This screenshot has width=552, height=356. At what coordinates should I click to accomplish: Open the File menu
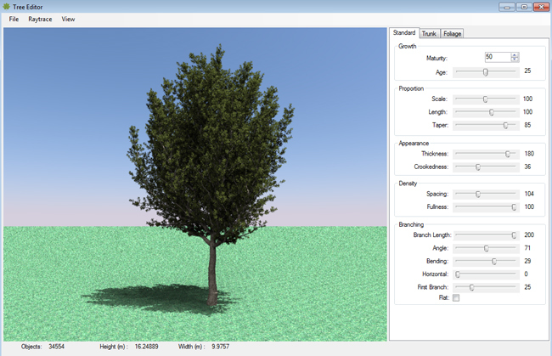[14, 19]
